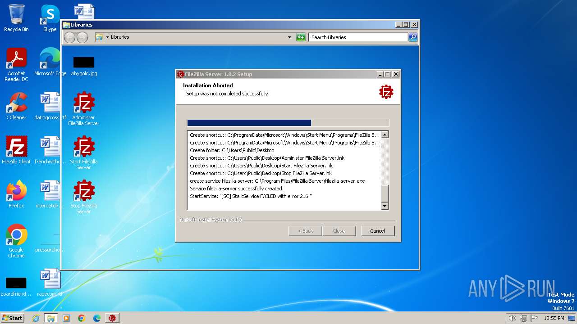Click the refresh button in Libraries address bar
The image size is (577, 324).
pos(301,37)
